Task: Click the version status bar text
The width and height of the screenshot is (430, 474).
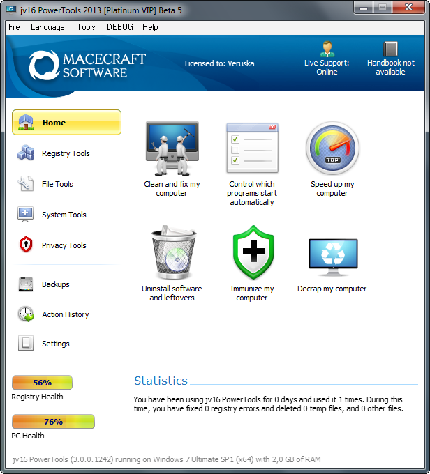Action: 167,459
